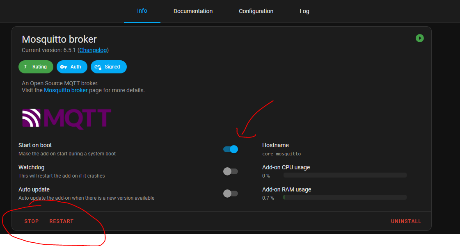Click the key icon in Auth chip
The image size is (460, 246).
[64, 67]
